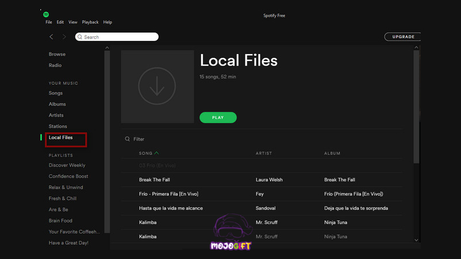Image resolution: width=461 pixels, height=259 pixels.
Task: Sort by SONG column header
Action: [x=146, y=153]
